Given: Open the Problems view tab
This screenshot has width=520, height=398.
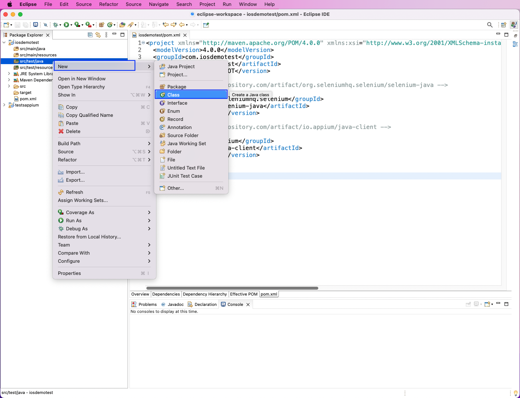Looking at the screenshot, I should [x=147, y=304].
